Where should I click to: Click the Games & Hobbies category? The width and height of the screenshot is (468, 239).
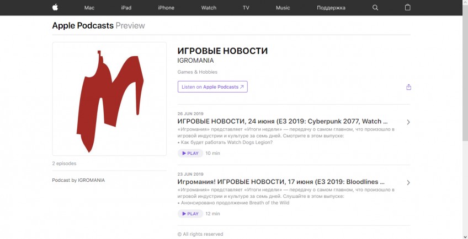tap(197, 72)
